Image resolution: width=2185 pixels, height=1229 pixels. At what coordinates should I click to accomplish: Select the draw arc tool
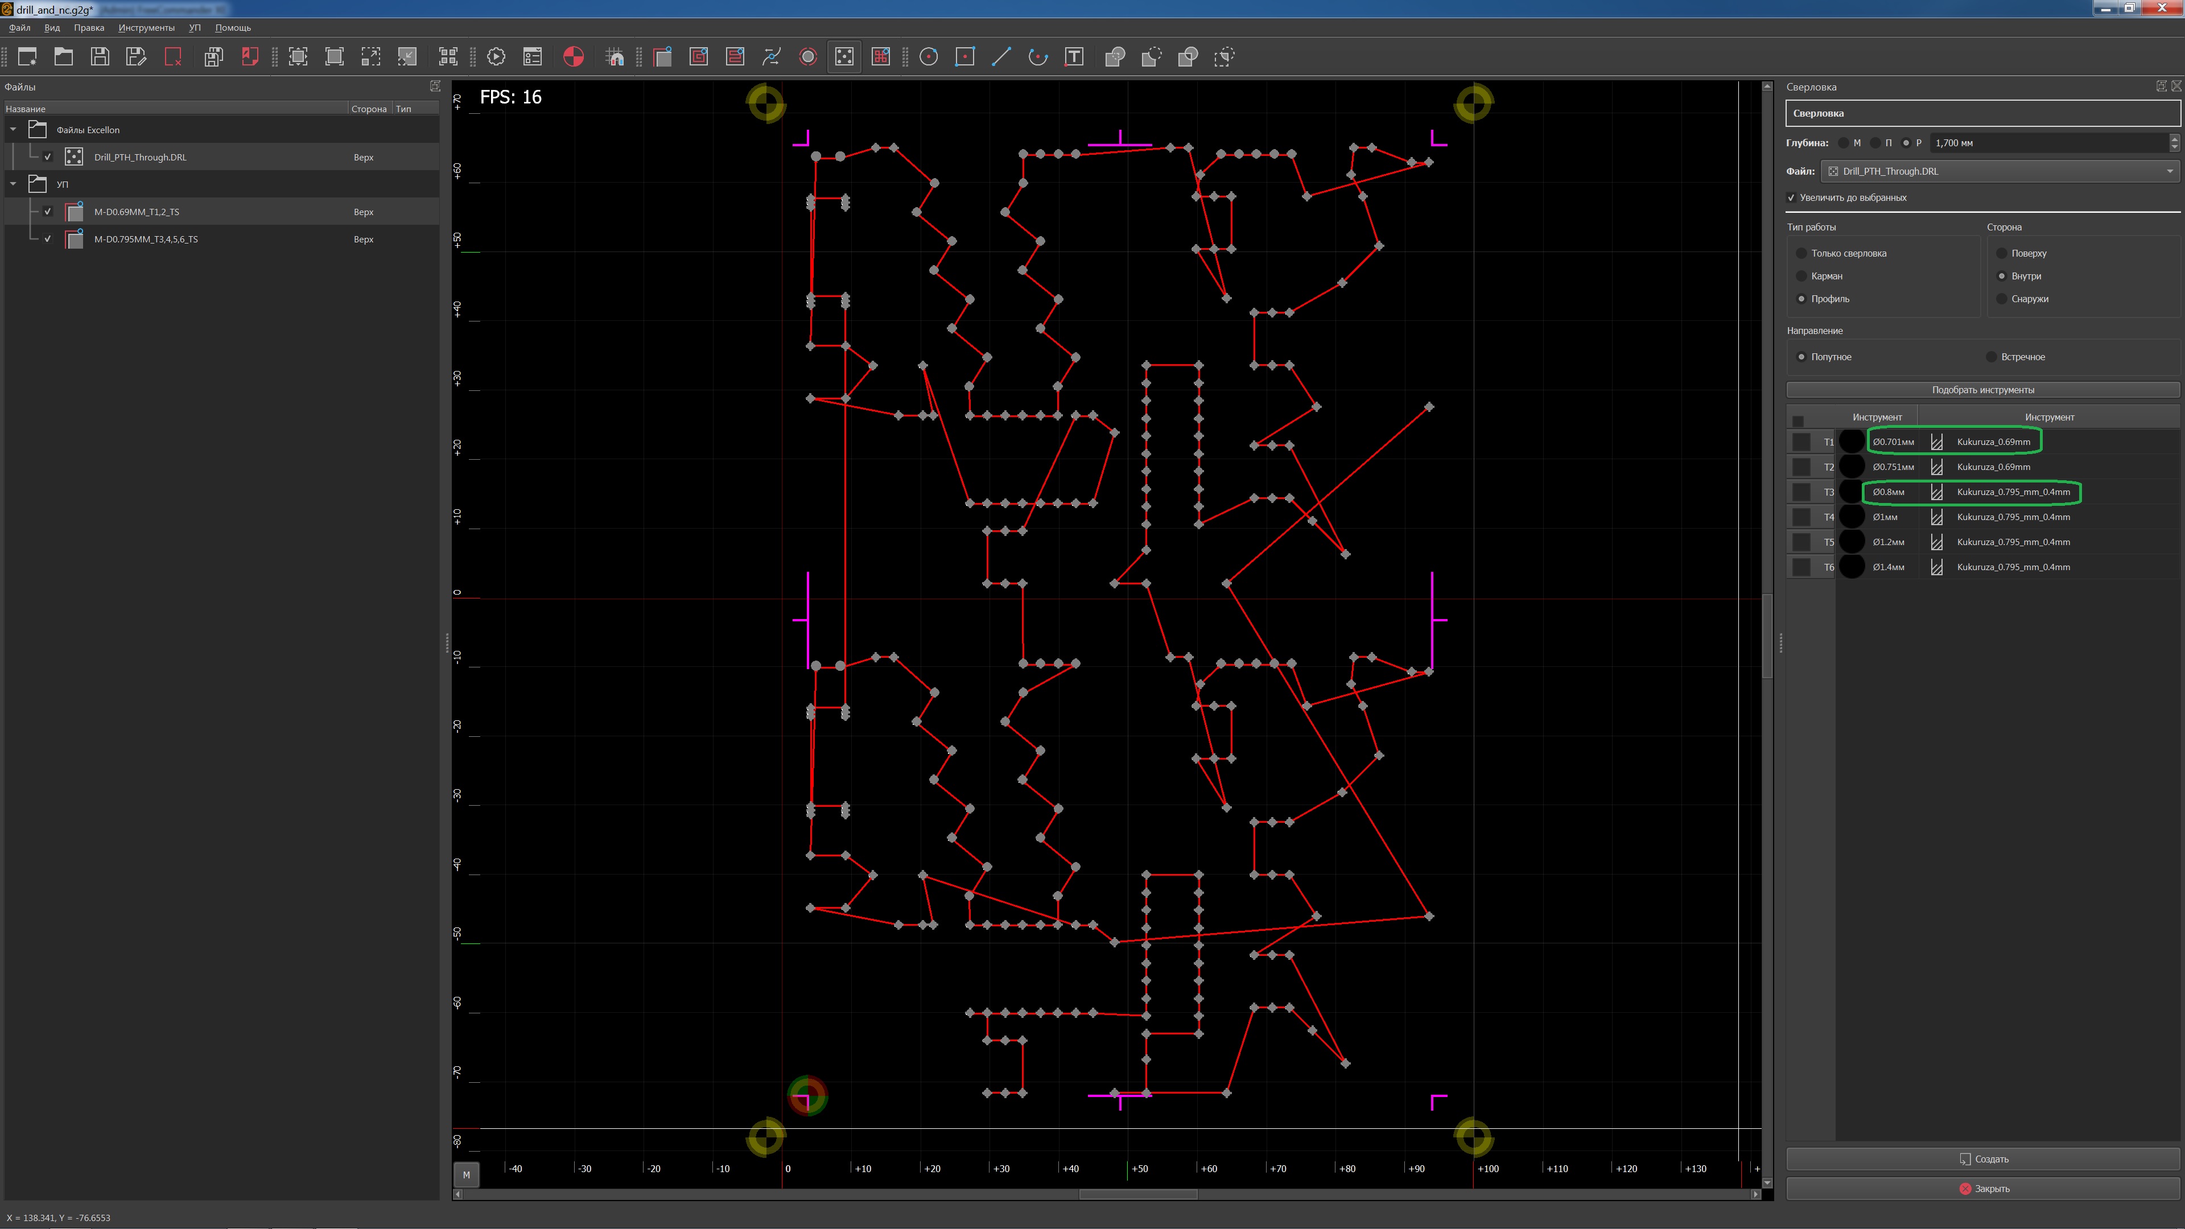[1037, 57]
